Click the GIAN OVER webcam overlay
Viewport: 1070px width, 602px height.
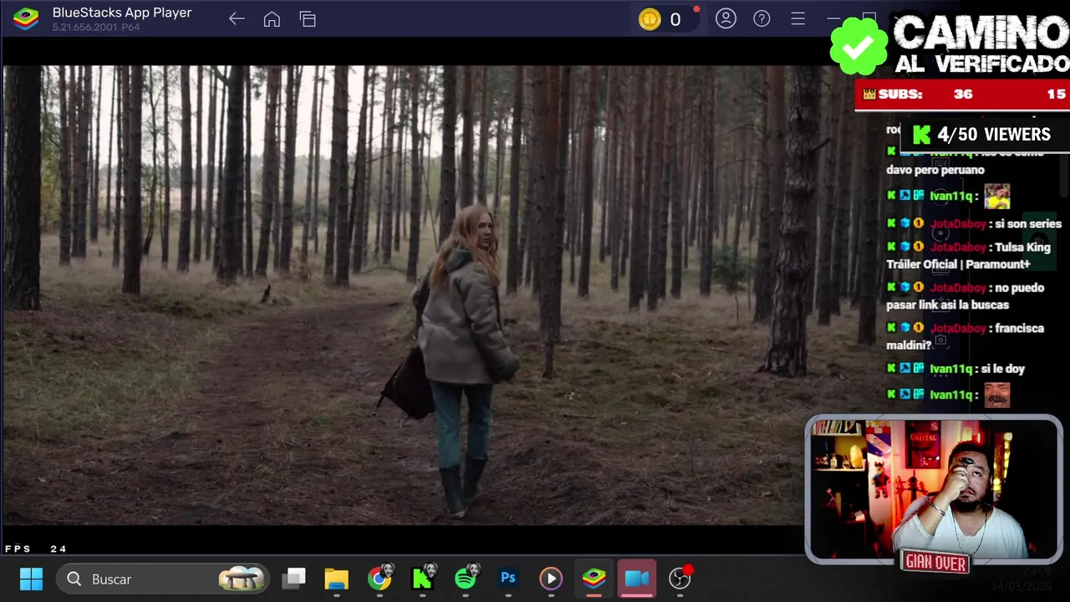pyautogui.click(x=934, y=490)
